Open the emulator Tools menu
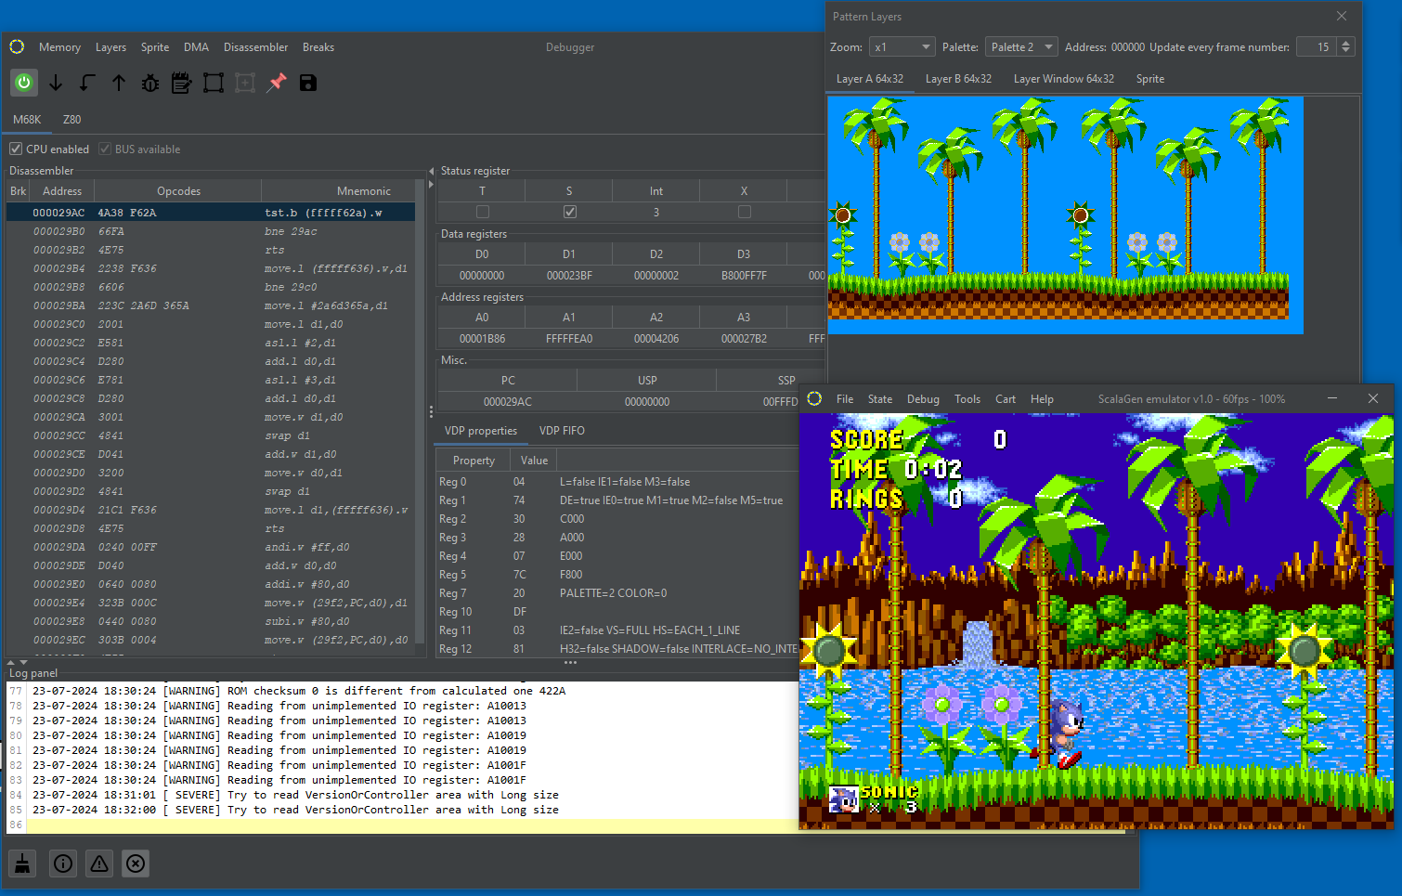This screenshot has width=1402, height=896. click(967, 398)
